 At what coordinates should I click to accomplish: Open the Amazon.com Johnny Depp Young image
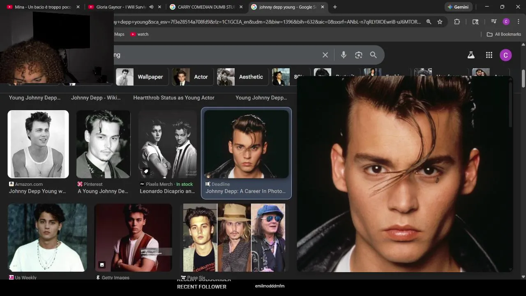[x=38, y=144]
